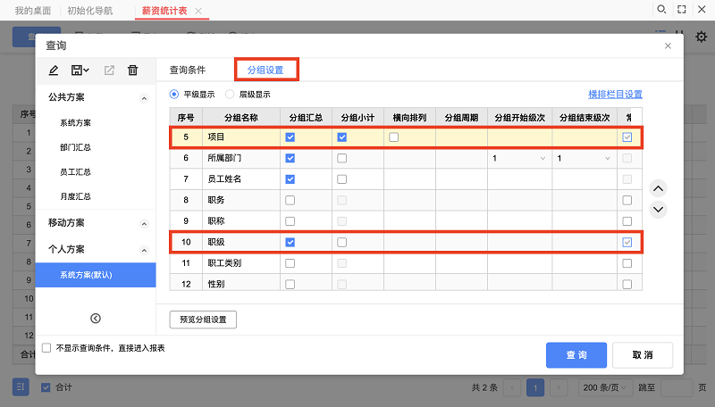Collapse the 公共方案 section
Image resolution: width=715 pixels, height=407 pixels.
pyautogui.click(x=144, y=98)
